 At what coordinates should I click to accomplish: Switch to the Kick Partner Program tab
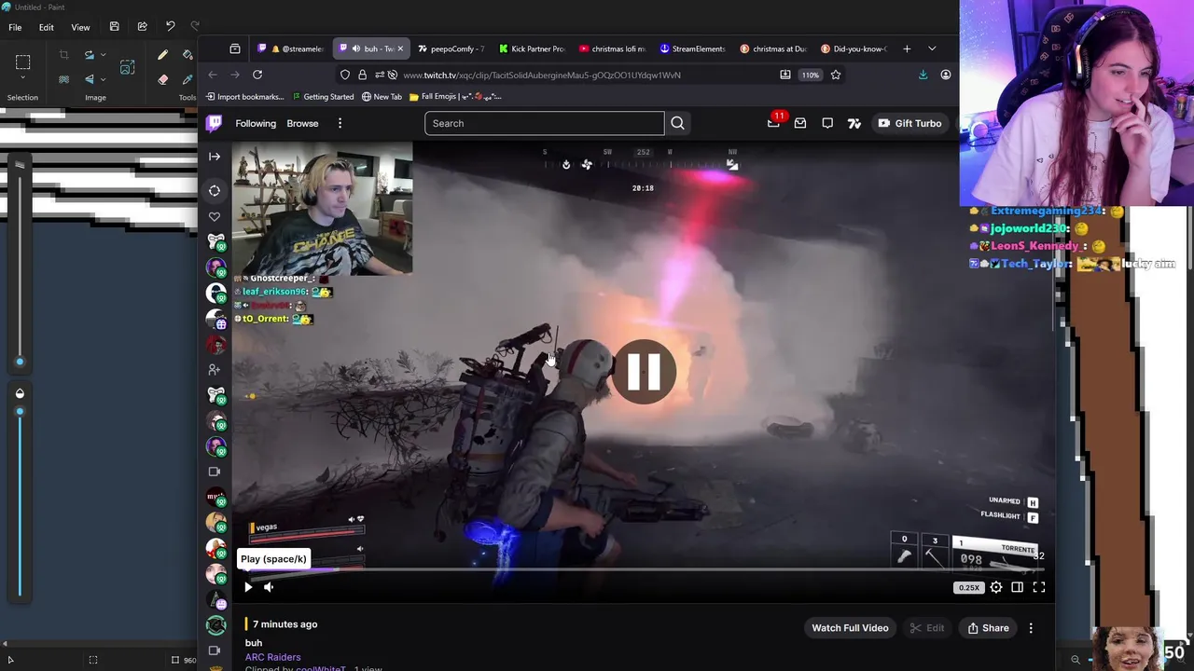531,48
